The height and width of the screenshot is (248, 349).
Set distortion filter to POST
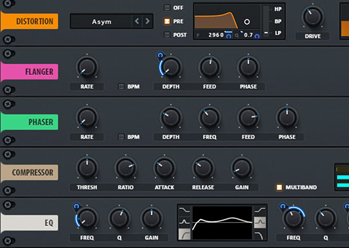click(x=167, y=35)
